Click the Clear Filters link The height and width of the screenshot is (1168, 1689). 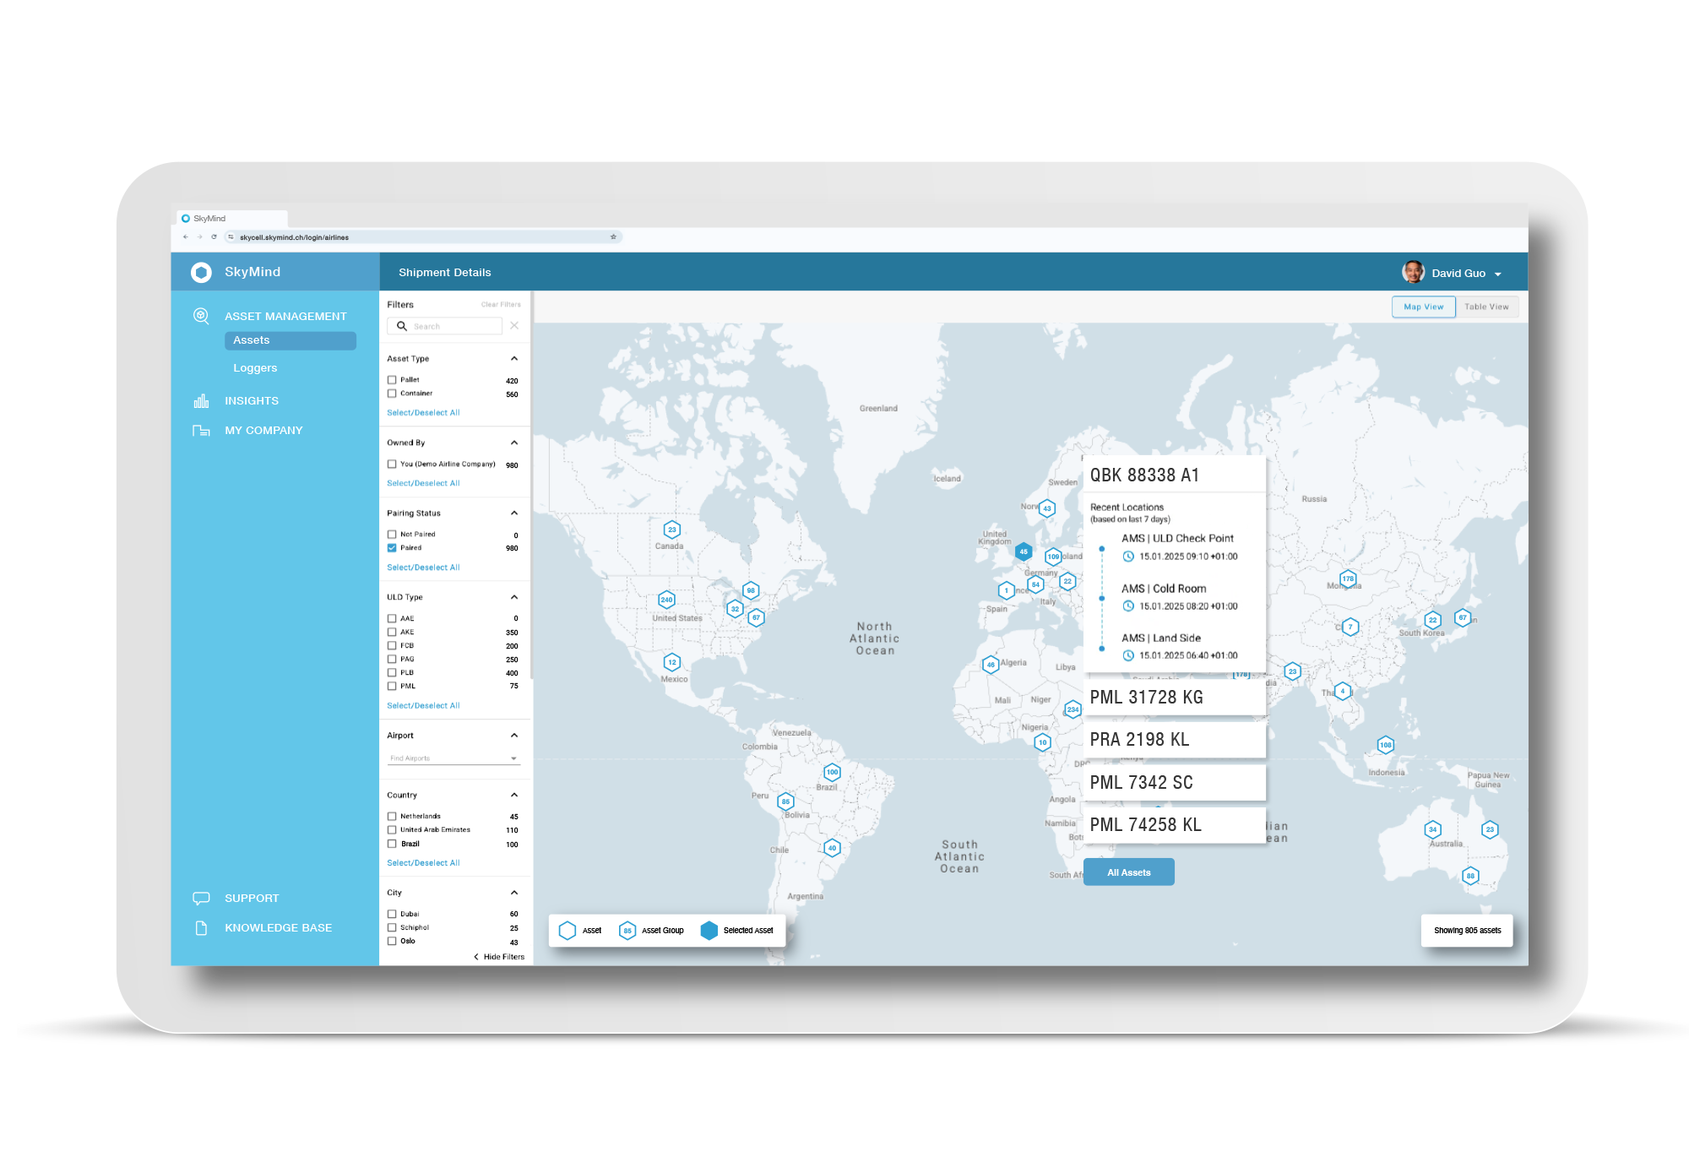tap(501, 305)
